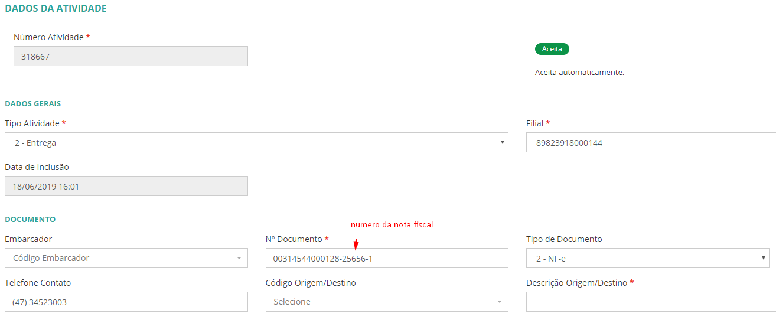Image resolution: width=776 pixels, height=320 pixels.
Task: Click the DADOS DA ATIVIDADE heading
Action: 56,8
